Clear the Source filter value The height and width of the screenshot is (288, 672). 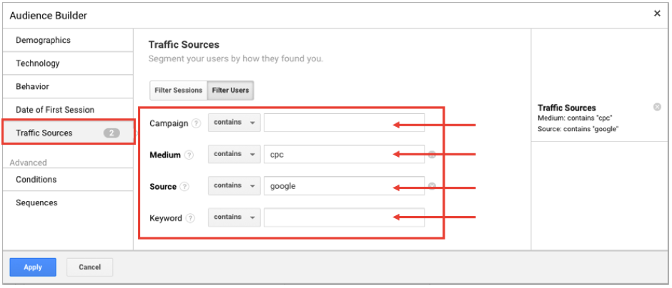432,187
